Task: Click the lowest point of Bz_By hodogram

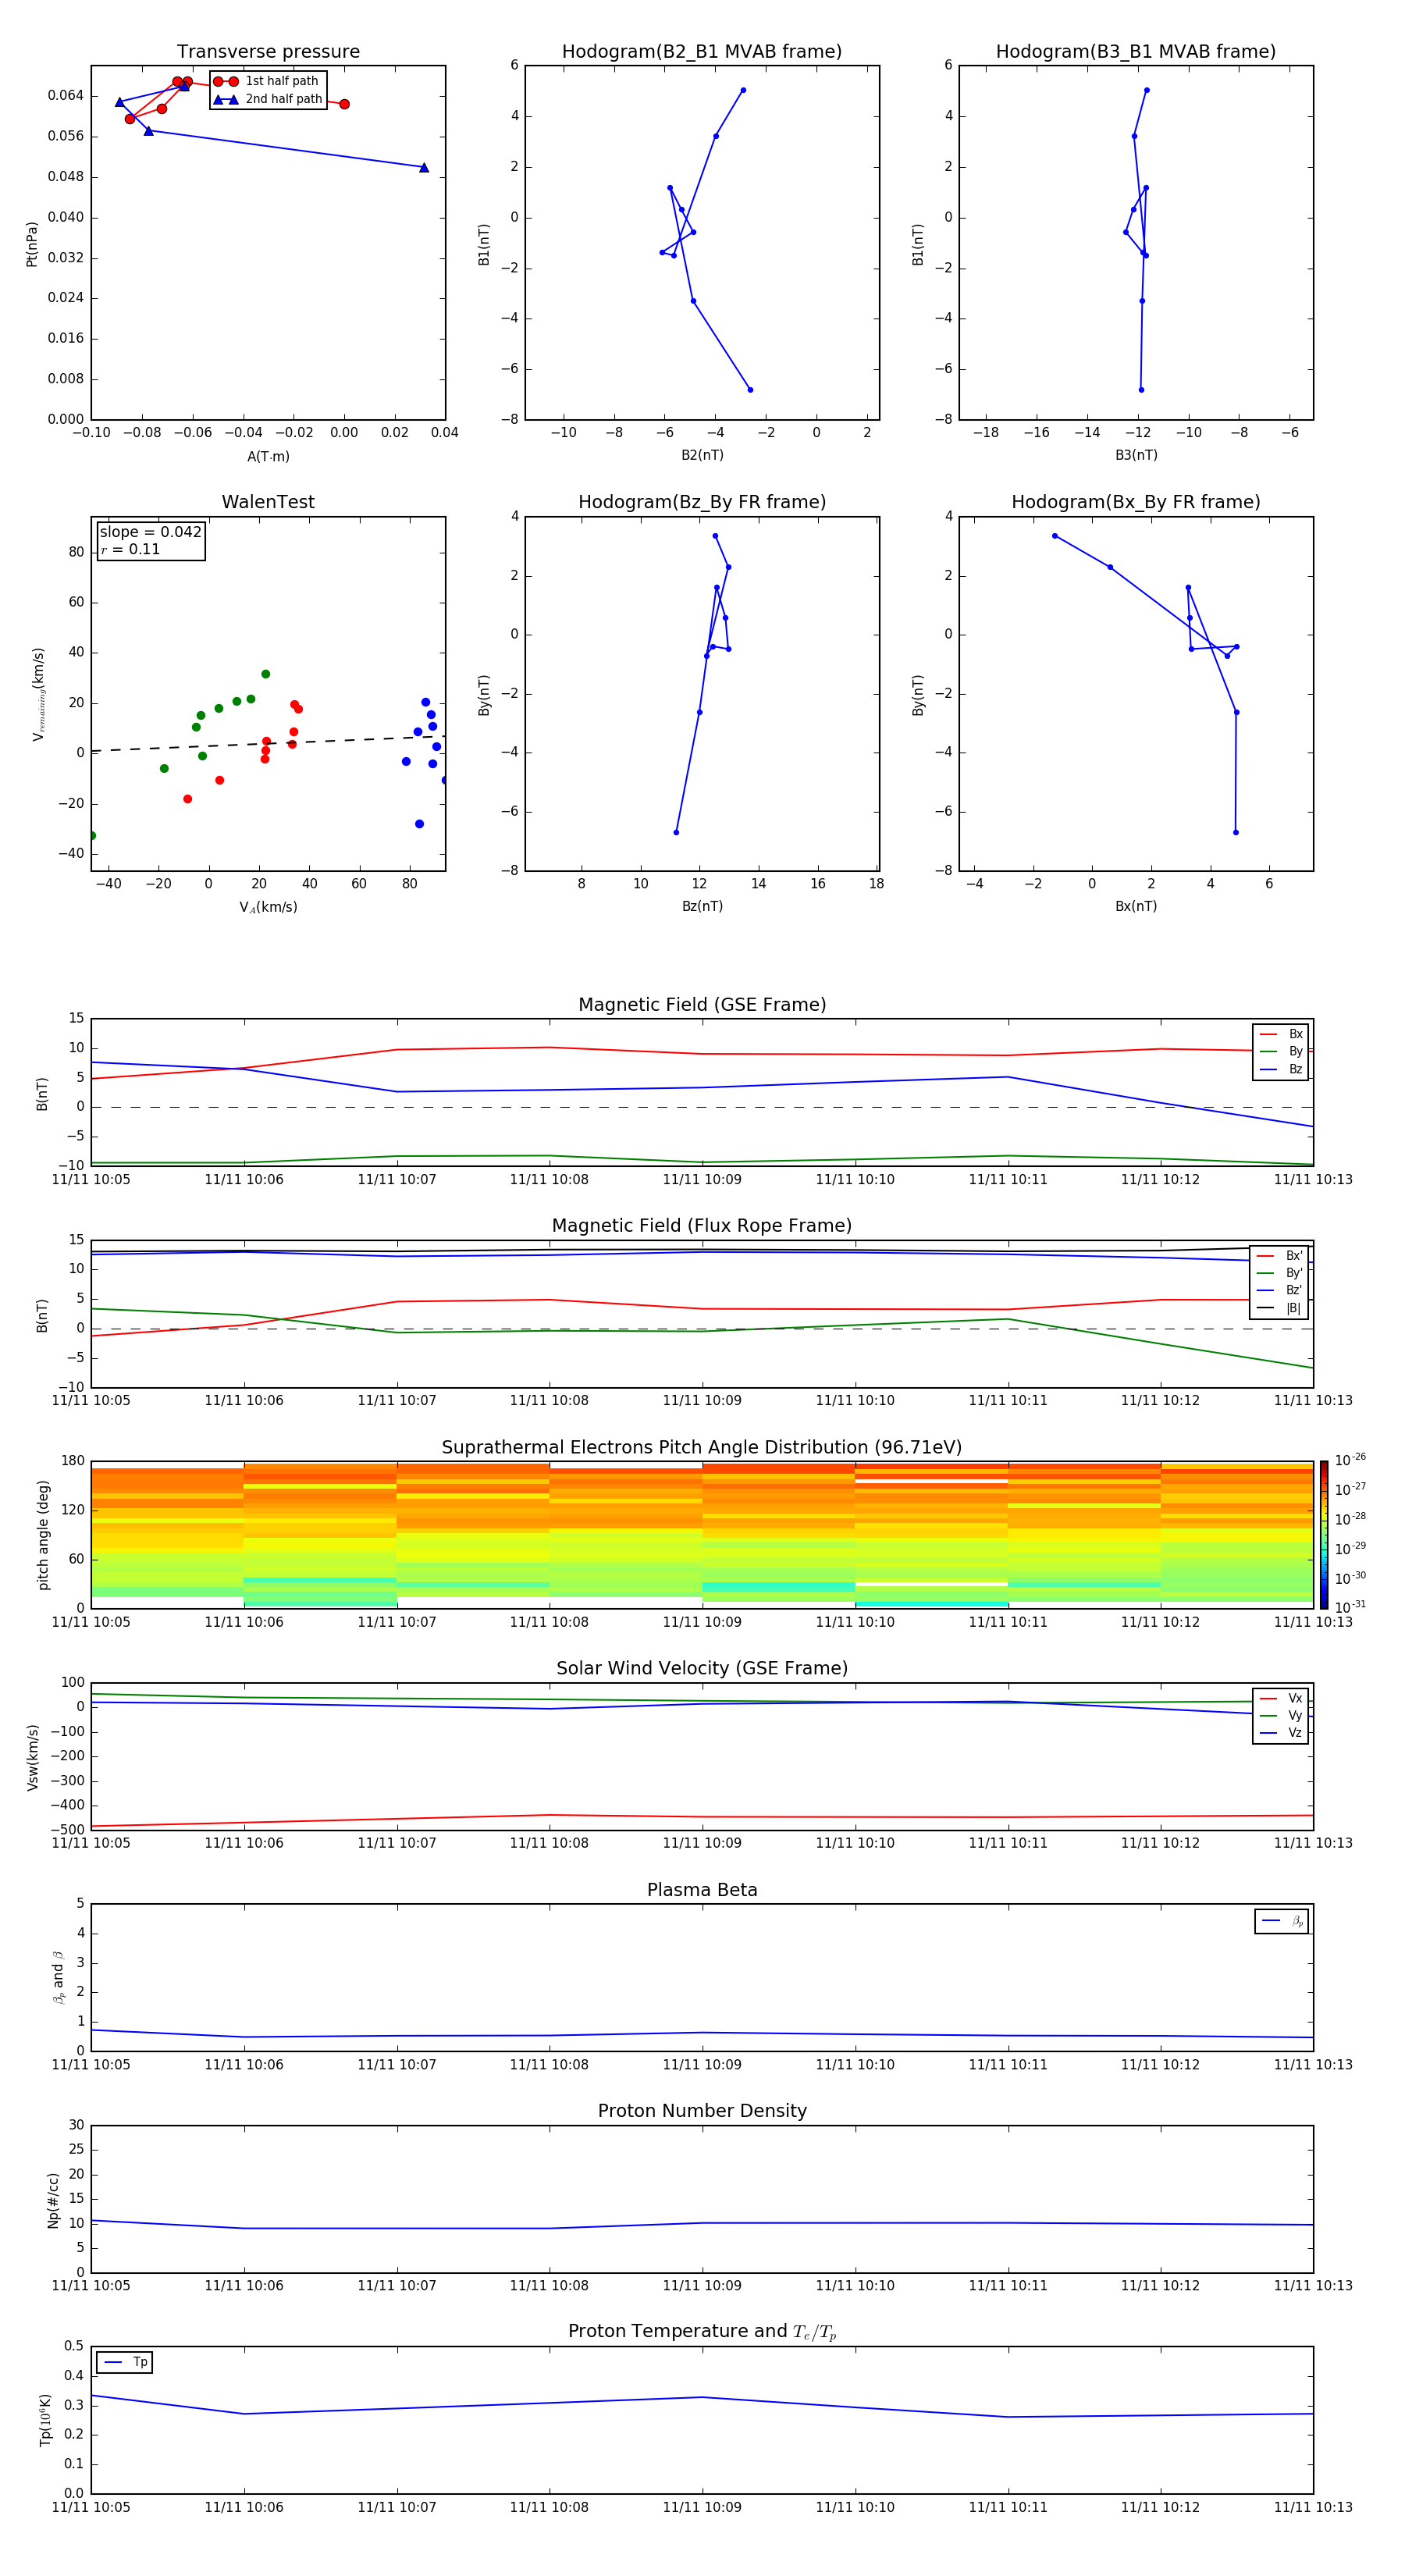Action: click(676, 832)
